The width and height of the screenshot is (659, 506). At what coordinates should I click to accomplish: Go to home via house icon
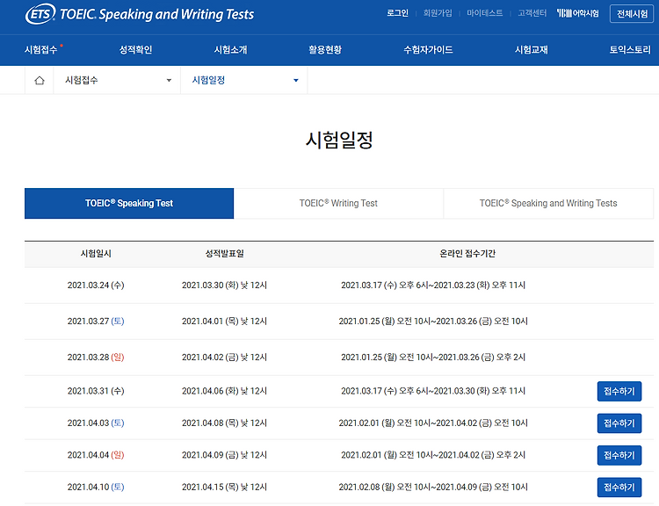pos(39,80)
